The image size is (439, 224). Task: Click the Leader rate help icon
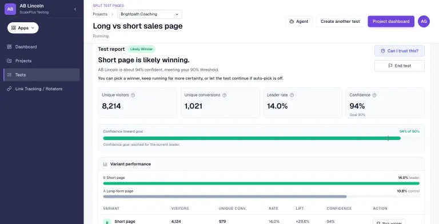click(x=292, y=95)
